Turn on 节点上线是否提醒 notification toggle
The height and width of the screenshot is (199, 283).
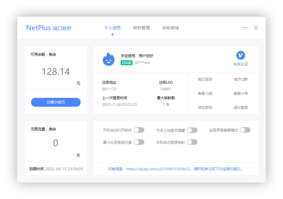[x=192, y=130]
